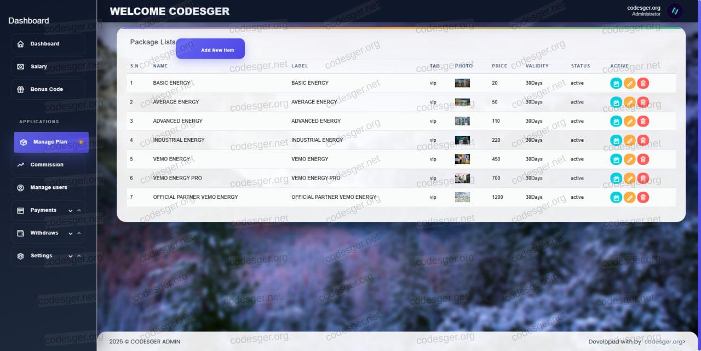Viewport: 701px width, 351px height.
Task: Click the Add New Item button
Action: [x=210, y=49]
